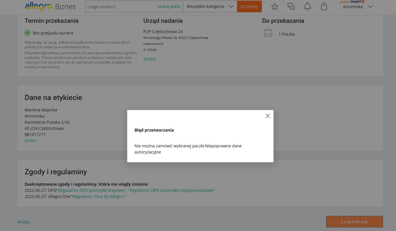This screenshot has width=396, height=231.
Task: Click the street Kazimierza Pużaka 2/16
Action: pos(47,122)
